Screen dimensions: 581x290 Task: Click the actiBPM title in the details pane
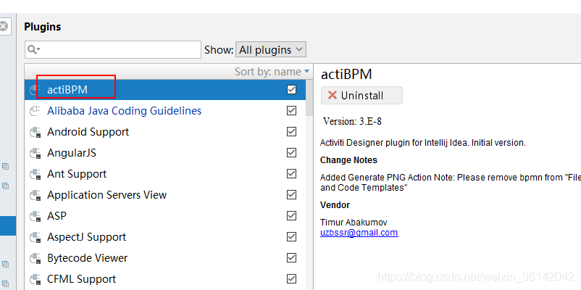(346, 75)
